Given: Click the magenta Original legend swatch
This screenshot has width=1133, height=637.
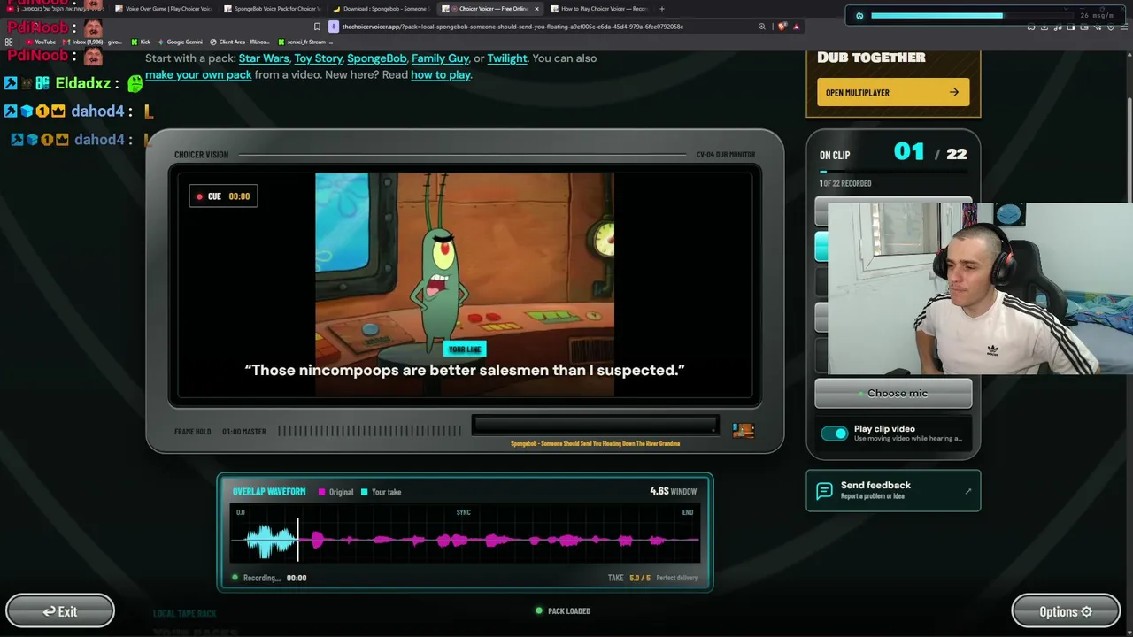Looking at the screenshot, I should click(322, 492).
